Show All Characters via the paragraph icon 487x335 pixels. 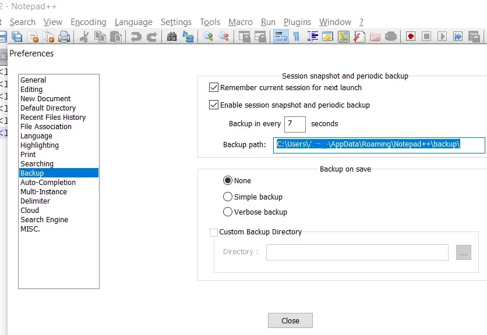pyautogui.click(x=296, y=36)
